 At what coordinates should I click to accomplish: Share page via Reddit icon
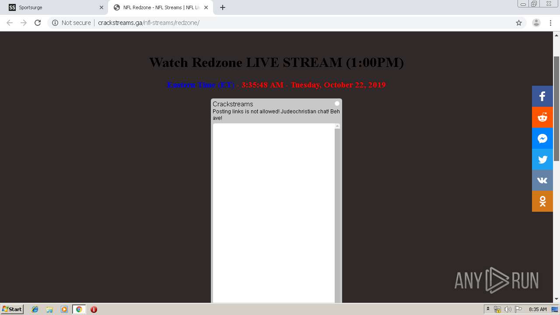coord(542,117)
